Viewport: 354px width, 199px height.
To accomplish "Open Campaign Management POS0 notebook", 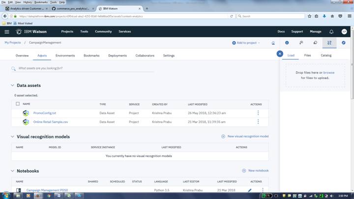I will tap(47, 190).
